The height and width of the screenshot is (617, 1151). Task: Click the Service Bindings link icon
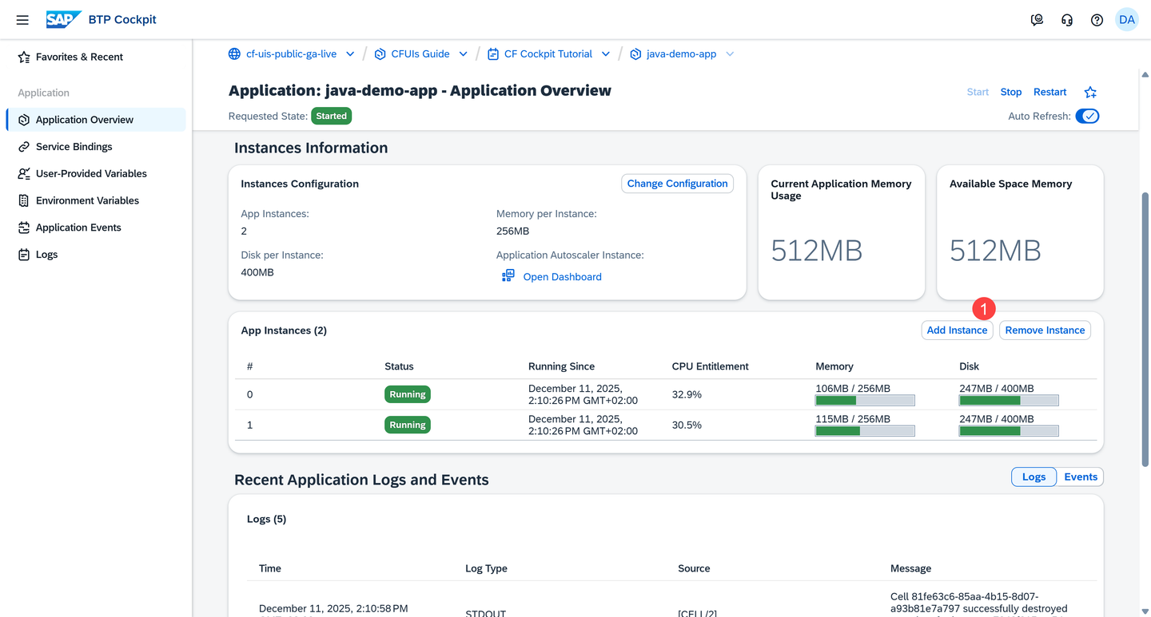point(24,147)
